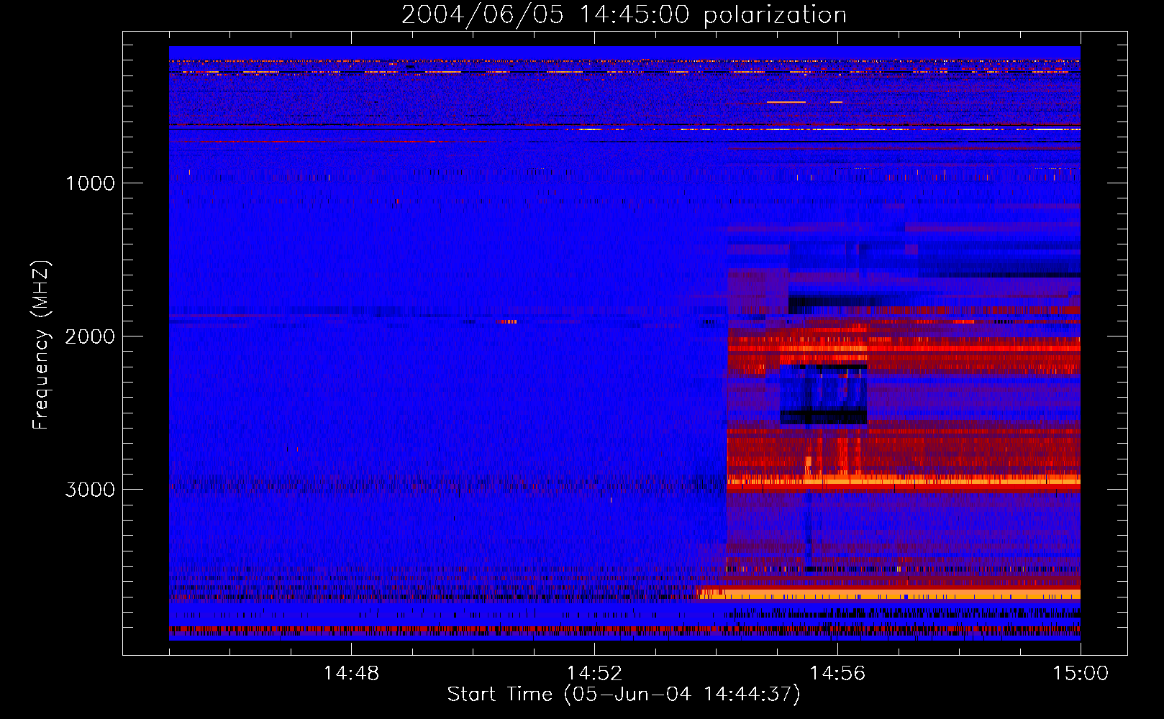Click the 2000 frequency tick label
The width and height of the screenshot is (1164, 719).
pyautogui.click(x=90, y=336)
